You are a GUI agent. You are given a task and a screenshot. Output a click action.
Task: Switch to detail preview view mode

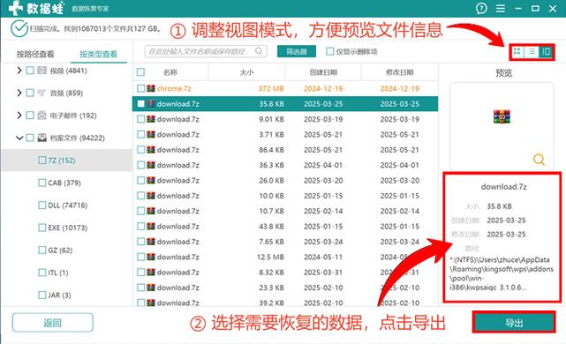(x=546, y=51)
